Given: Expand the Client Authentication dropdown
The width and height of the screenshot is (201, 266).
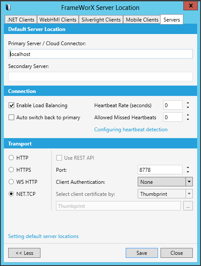Looking at the screenshot, I should tap(165, 182).
